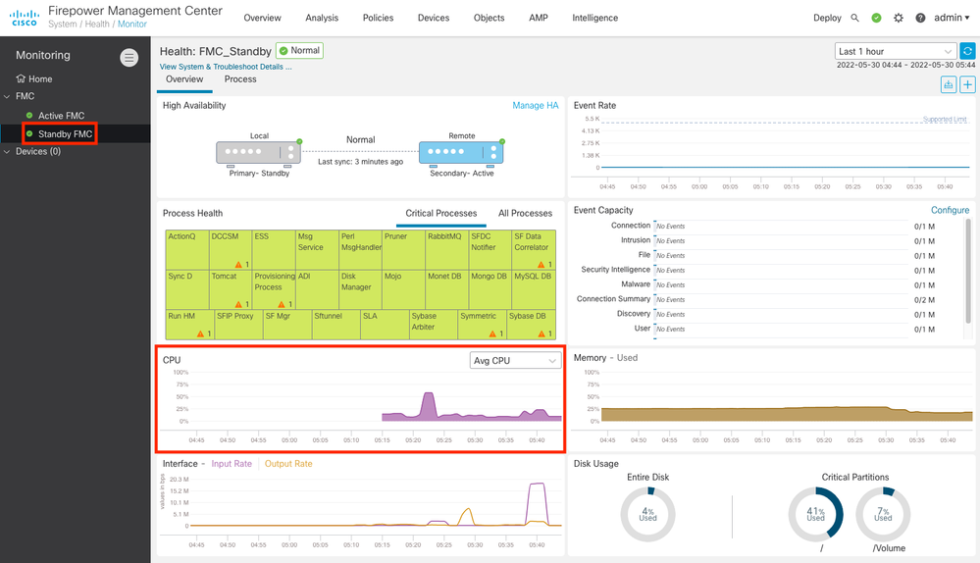Click the refresh icon next to time range
This screenshot has width=980, height=563.
967,51
